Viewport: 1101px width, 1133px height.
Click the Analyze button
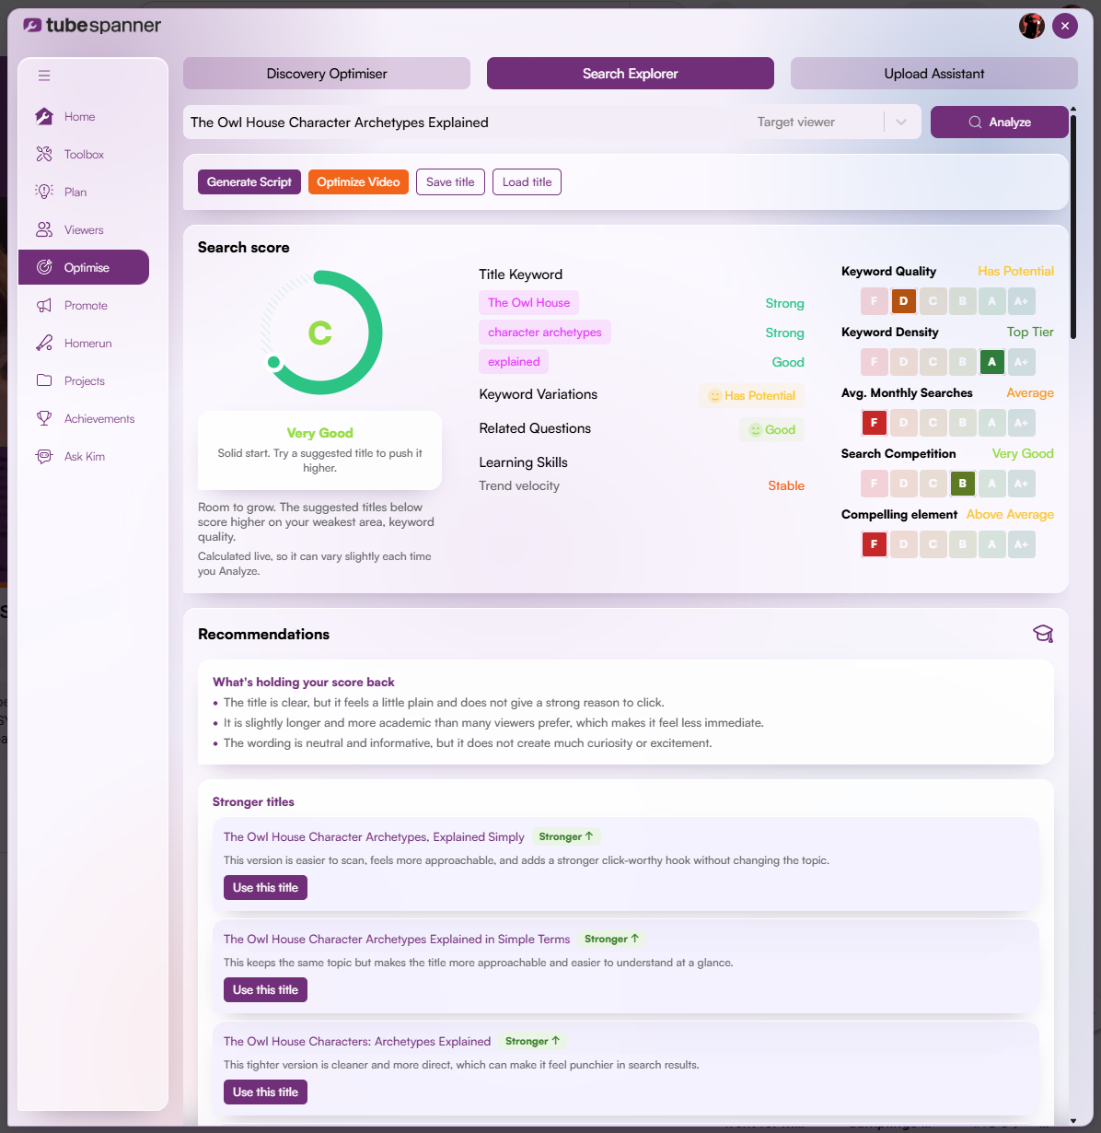pyautogui.click(x=1000, y=122)
